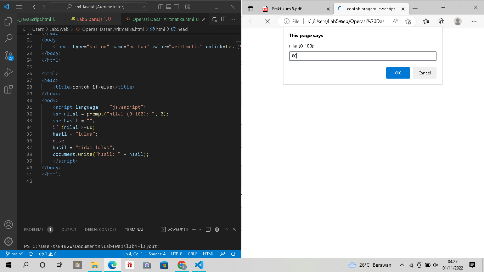This screenshot has height=272, width=484.
Task: Open the Explorer view in VS Code
Action: (8, 21)
